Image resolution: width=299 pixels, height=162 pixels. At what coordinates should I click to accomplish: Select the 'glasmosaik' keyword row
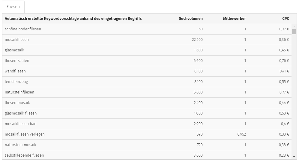point(147,50)
